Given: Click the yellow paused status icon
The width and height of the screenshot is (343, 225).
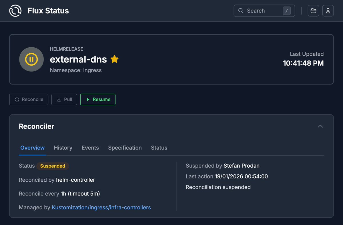Looking at the screenshot, I should coord(31,59).
